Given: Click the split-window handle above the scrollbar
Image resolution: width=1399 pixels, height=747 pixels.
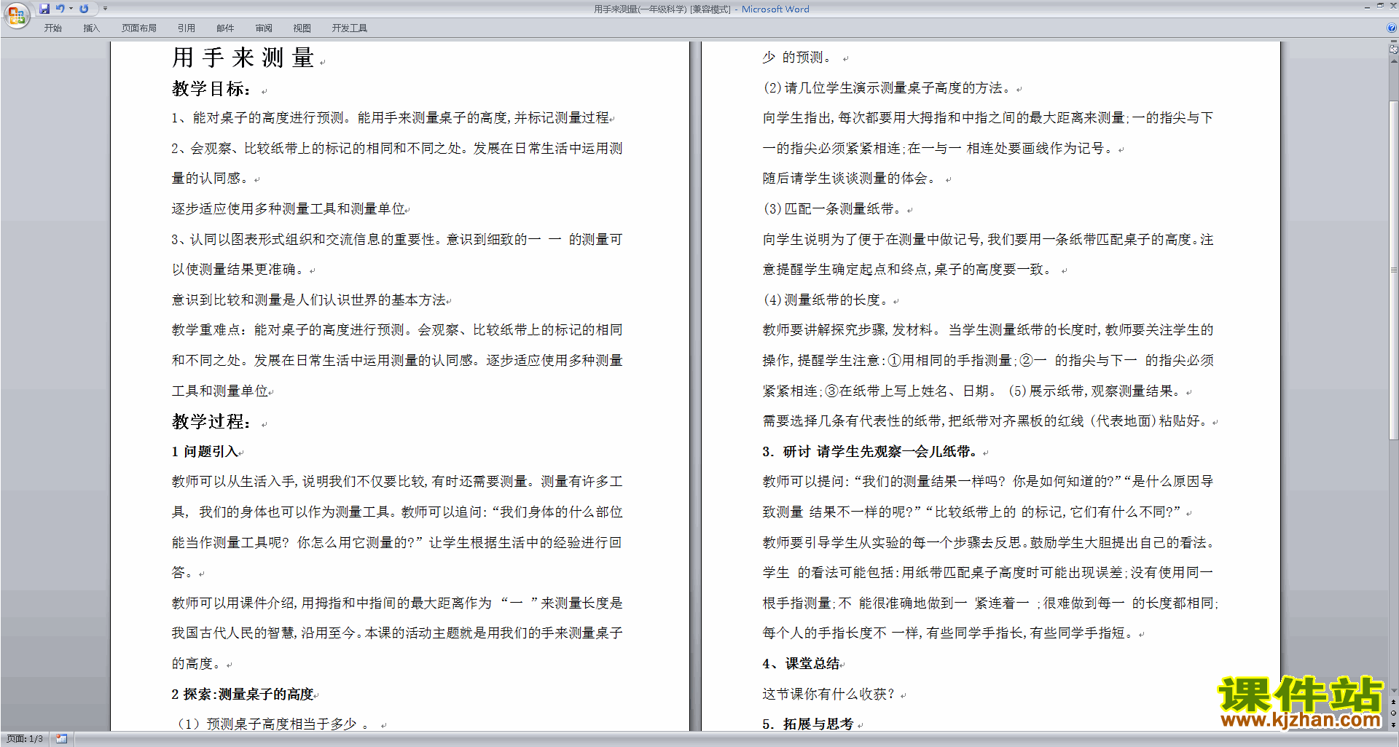Looking at the screenshot, I should (1393, 42).
